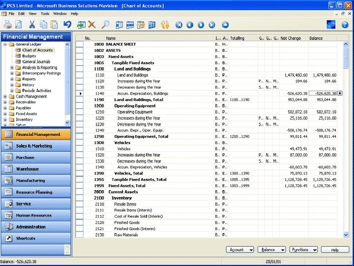Viewport: 354px width, 266px height.
Task: Expand Periodic Activities folder
Action: [12, 91]
